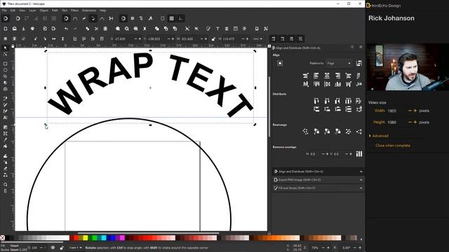449x252 pixels.
Task: Expand the Export PNG Image panel
Action: coord(361,180)
